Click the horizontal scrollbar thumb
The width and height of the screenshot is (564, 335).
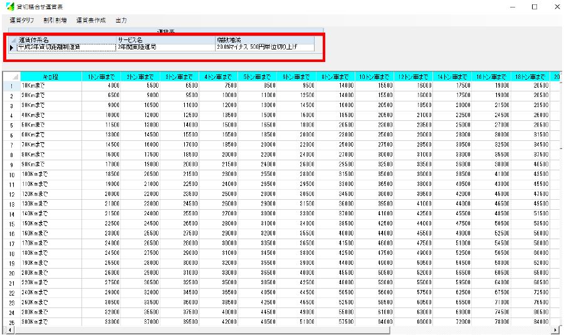(202, 329)
